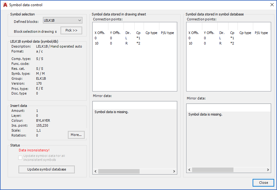Enable updating all inconsistent symbols

(x=20, y=158)
